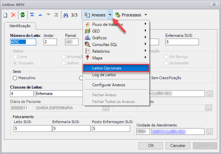Click the Enfermaria class description field

pos(59,94)
